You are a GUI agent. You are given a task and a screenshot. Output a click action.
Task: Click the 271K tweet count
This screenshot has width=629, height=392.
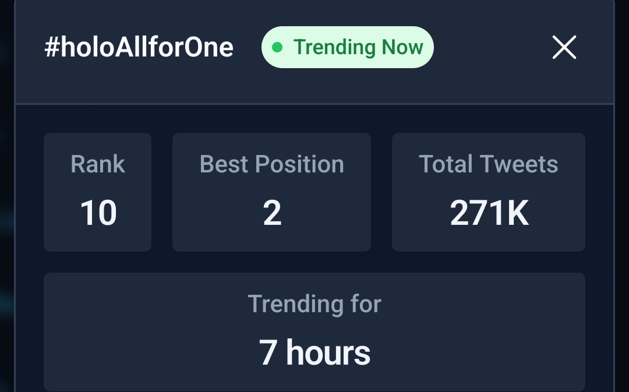point(489,213)
